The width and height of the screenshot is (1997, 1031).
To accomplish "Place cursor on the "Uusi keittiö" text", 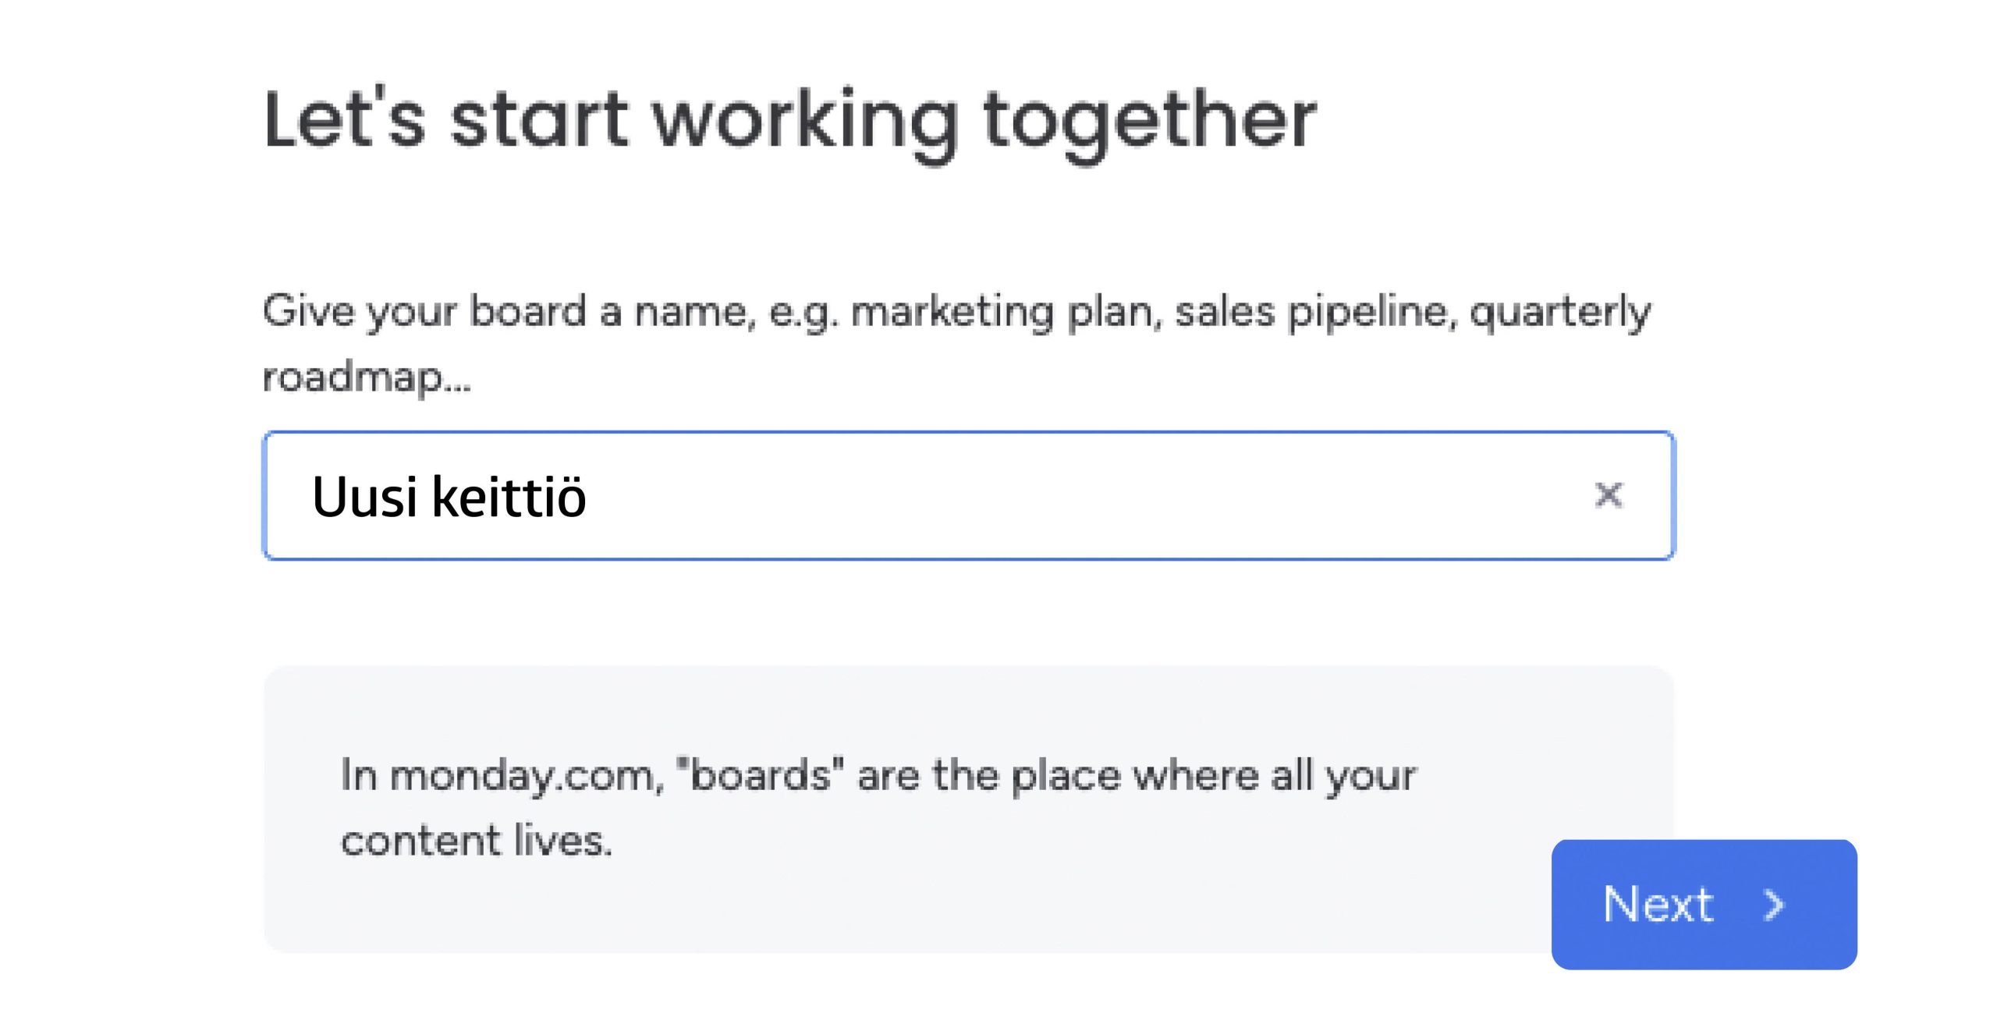I will click(x=449, y=497).
